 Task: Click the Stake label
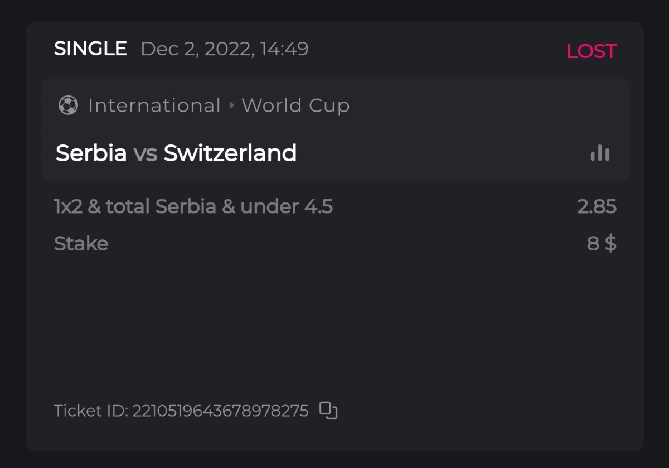point(81,244)
